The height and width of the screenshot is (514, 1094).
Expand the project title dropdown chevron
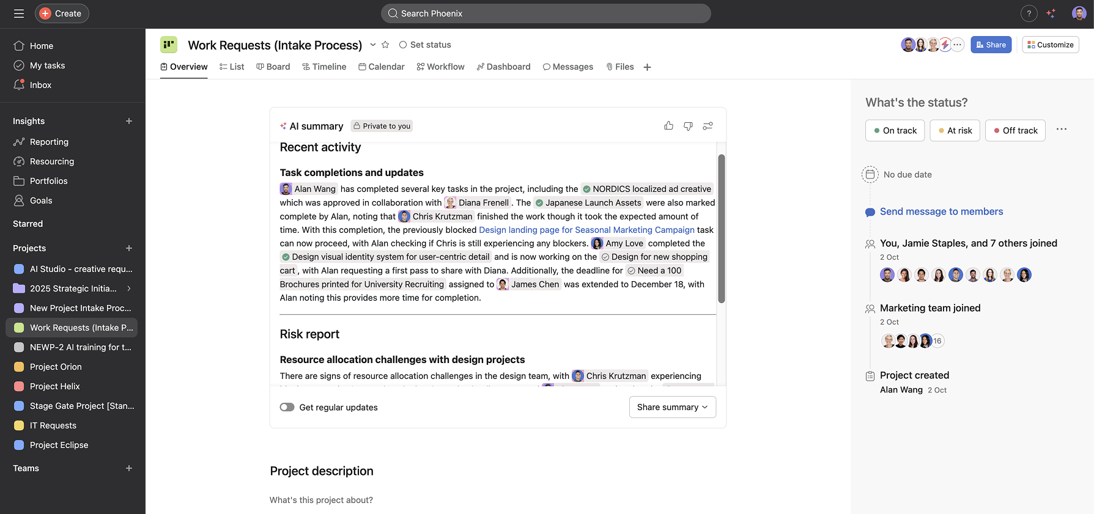pos(373,45)
